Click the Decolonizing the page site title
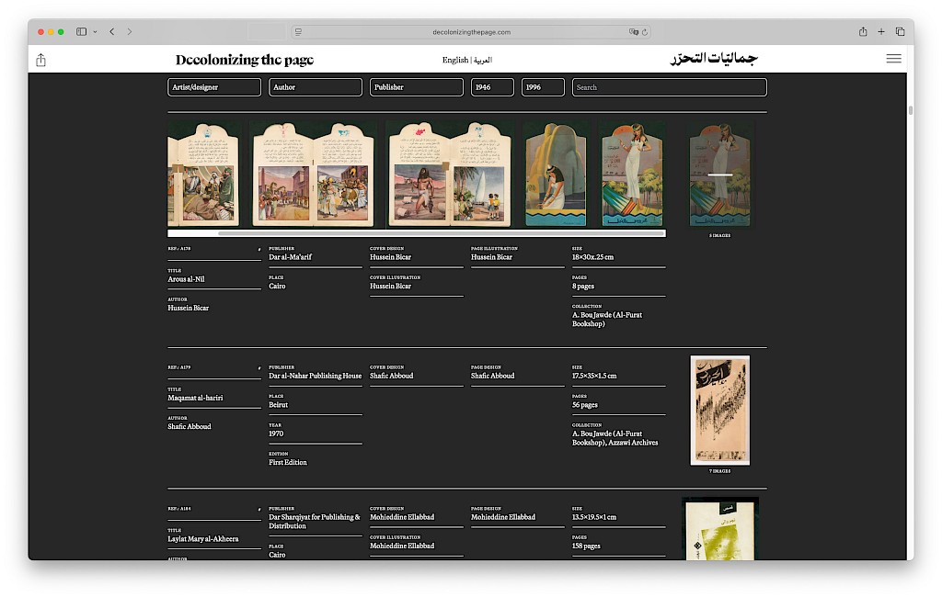 click(x=245, y=60)
